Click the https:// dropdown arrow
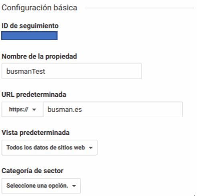197x196 pixels. (34, 110)
